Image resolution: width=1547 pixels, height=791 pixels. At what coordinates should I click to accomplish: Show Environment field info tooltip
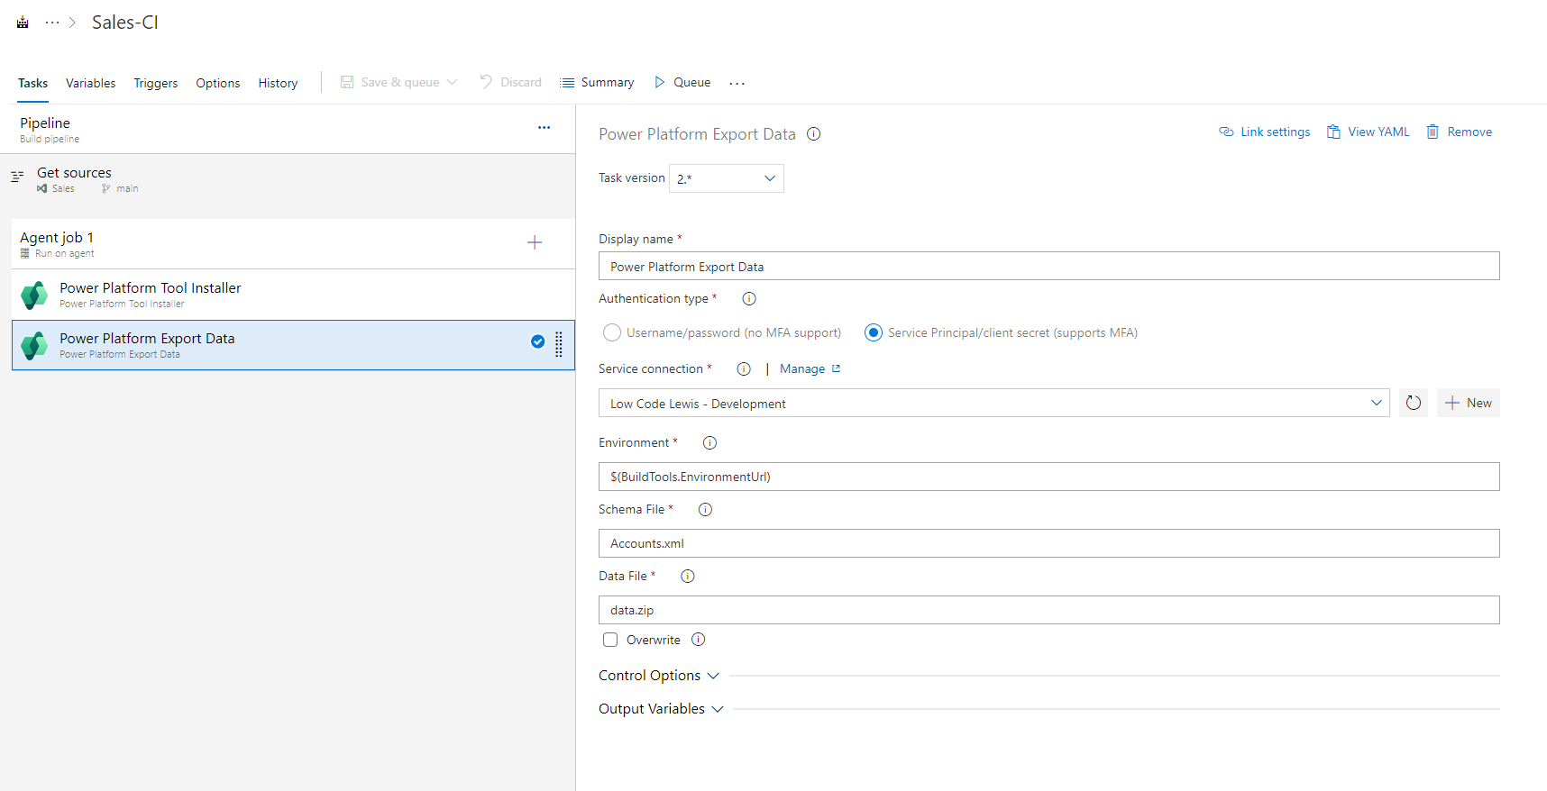click(709, 443)
